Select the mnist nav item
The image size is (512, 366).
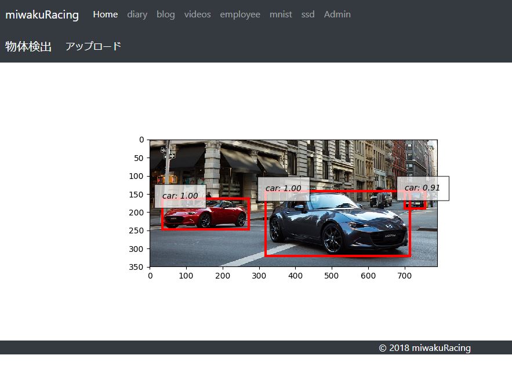click(x=281, y=14)
